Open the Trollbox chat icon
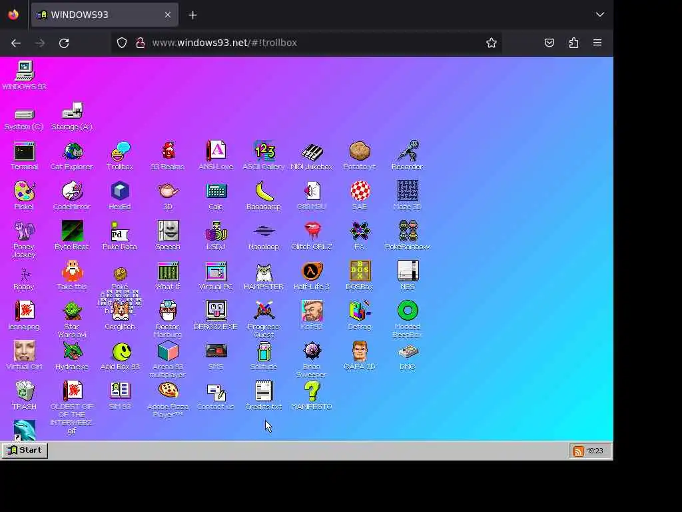682x512 pixels. [x=120, y=155]
